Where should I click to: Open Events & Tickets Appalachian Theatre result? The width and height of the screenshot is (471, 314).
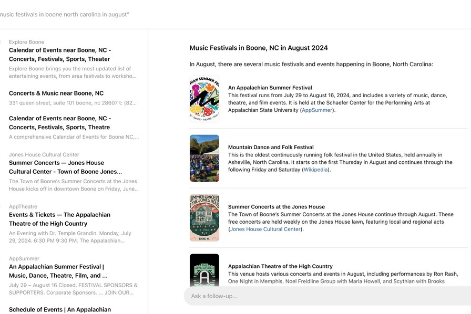(x=59, y=219)
